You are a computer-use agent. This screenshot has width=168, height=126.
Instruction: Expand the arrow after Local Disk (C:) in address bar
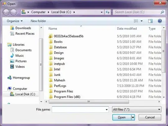pos(74,12)
